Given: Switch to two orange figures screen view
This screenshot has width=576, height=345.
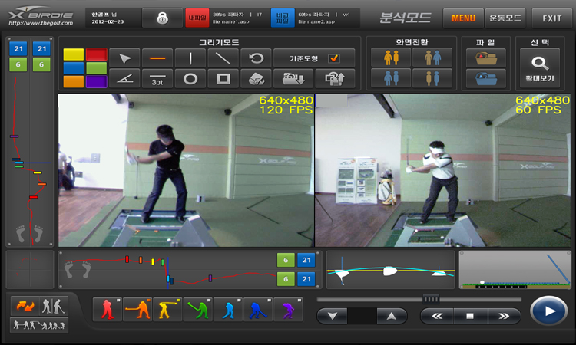Looking at the screenshot, I should coord(391,58).
